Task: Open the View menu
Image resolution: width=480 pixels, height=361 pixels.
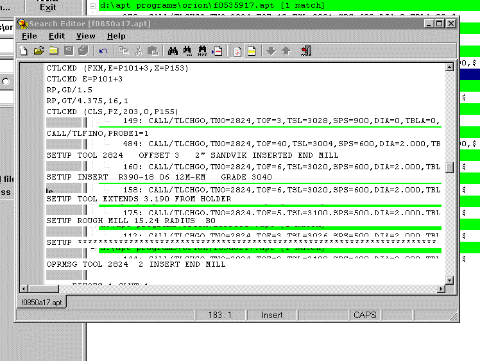Action: coord(85,36)
